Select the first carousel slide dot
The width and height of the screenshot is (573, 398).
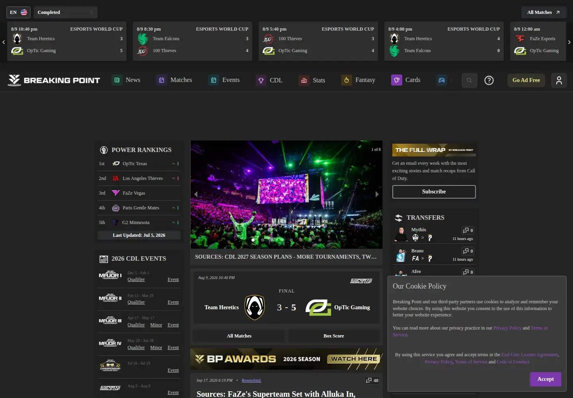click(253, 240)
